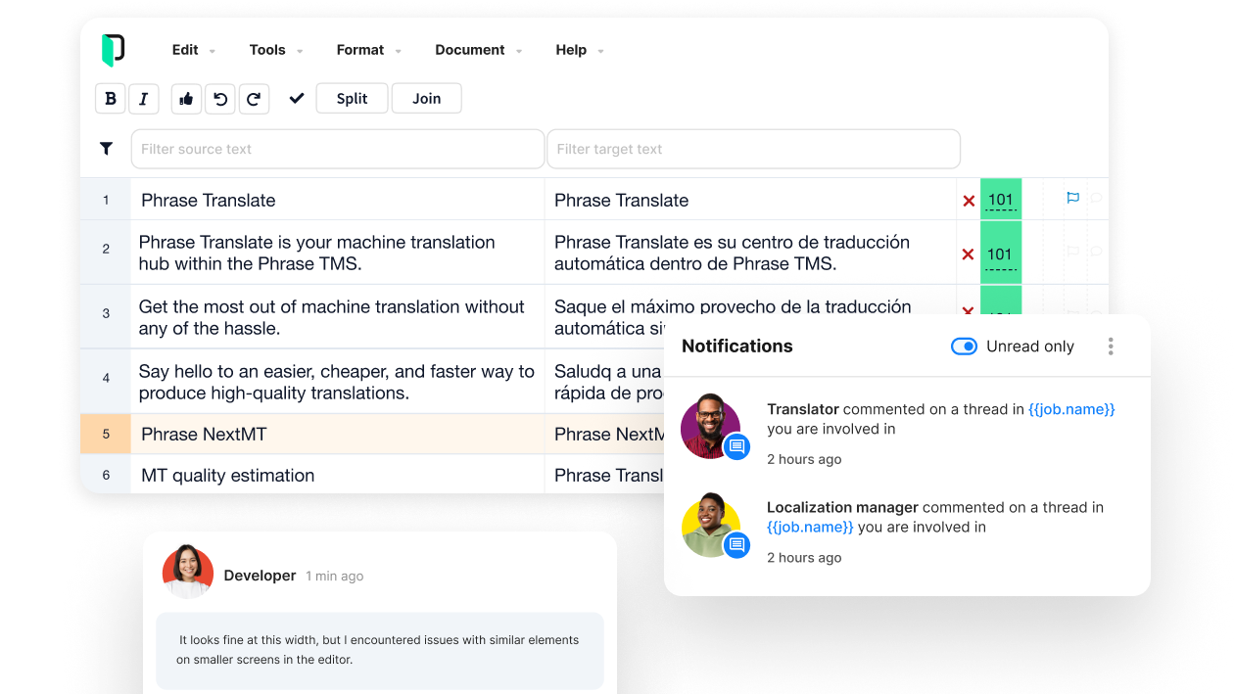
Task: Click the Bold formatting icon
Action: 111,99
